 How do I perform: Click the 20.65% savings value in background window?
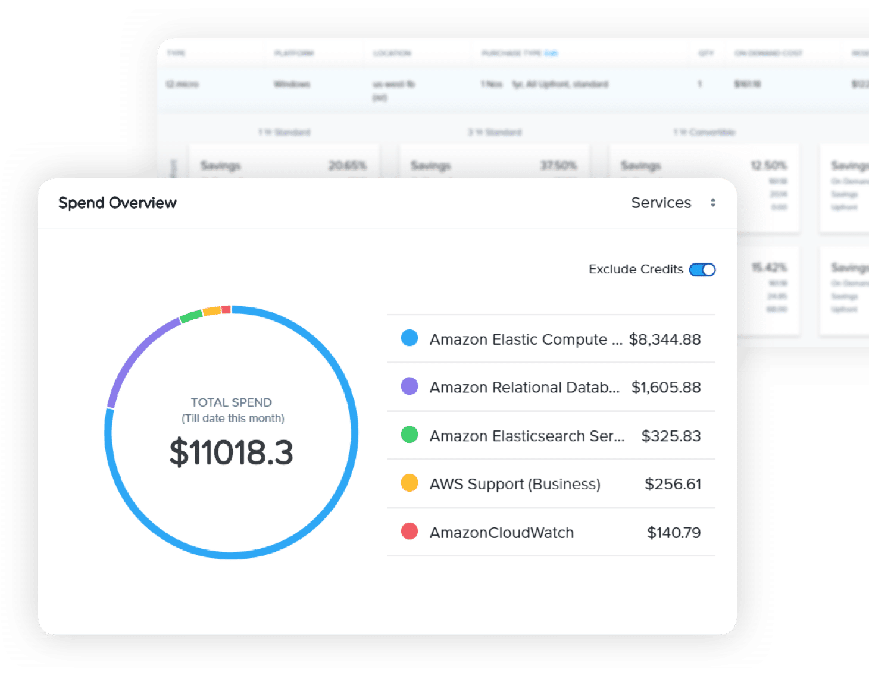[x=348, y=165]
